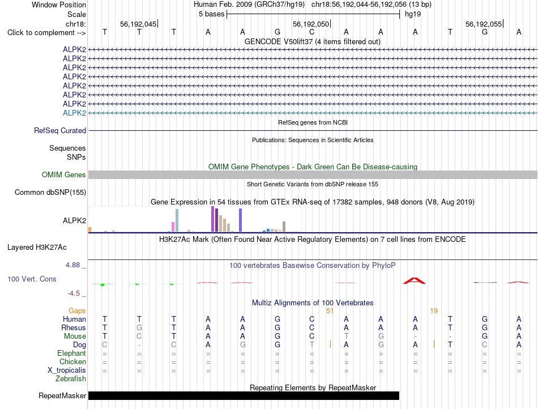Click the blue-violet bar in the GTEx chart
The image size is (538, 409).
coord(241,220)
